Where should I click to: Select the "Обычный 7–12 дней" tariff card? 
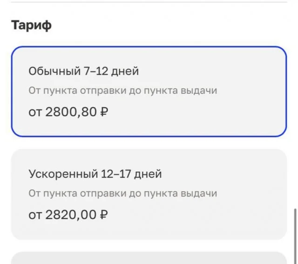[149, 92]
